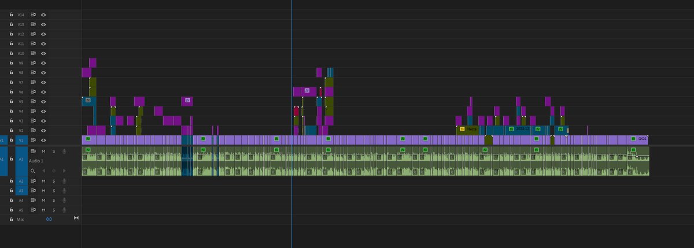Toggle sync lock for audio track A4
The width and height of the screenshot is (694, 248).
(x=33, y=200)
